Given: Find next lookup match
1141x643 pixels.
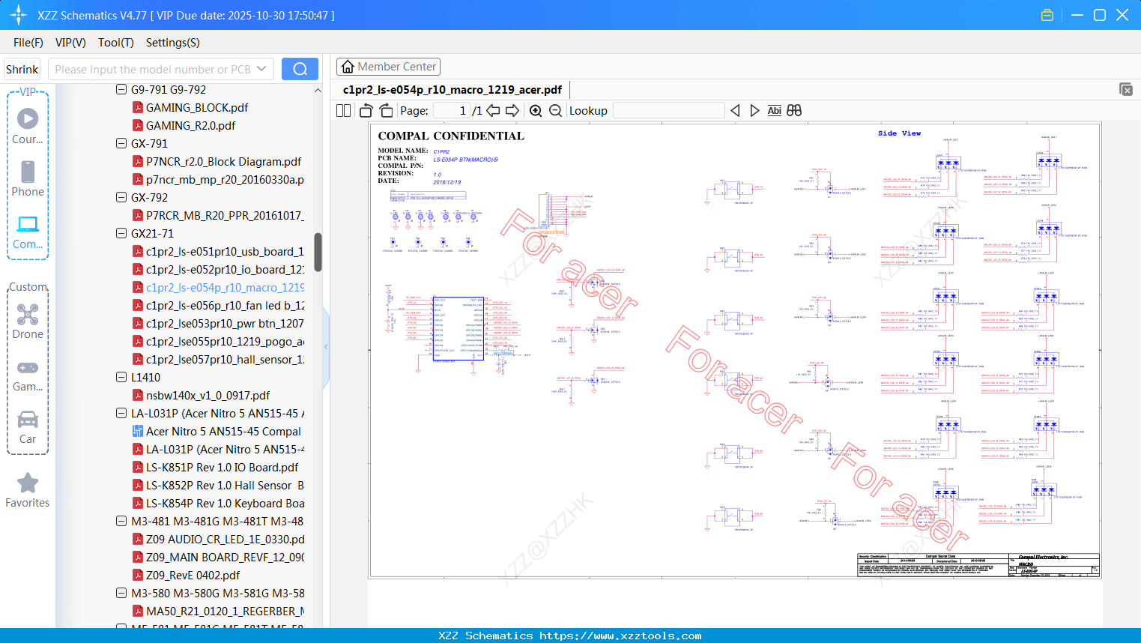Looking at the screenshot, I should [x=754, y=110].
